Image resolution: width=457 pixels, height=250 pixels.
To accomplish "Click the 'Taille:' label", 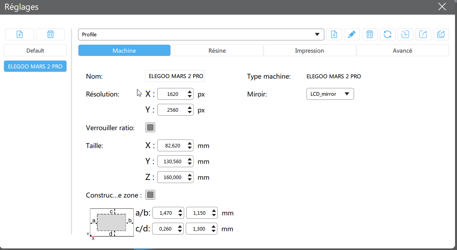I will click(x=94, y=145).
